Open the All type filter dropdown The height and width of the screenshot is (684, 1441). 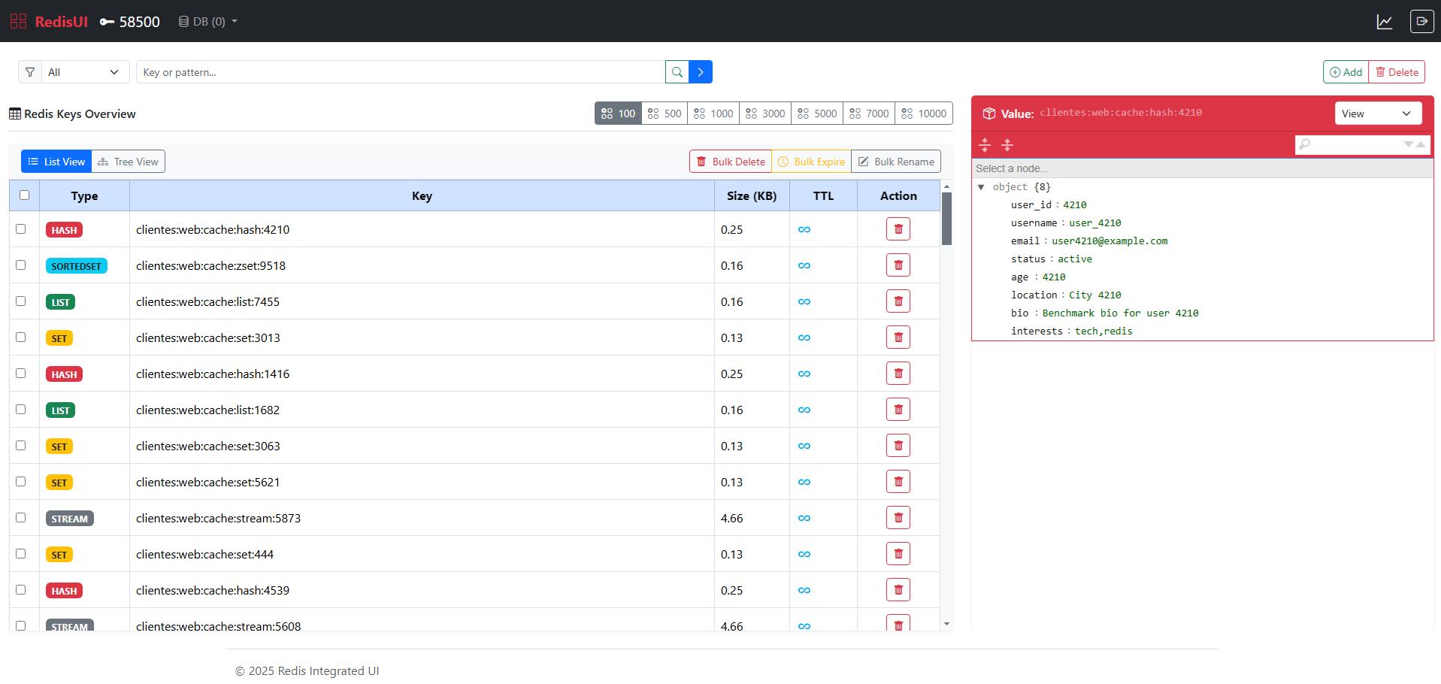point(85,72)
